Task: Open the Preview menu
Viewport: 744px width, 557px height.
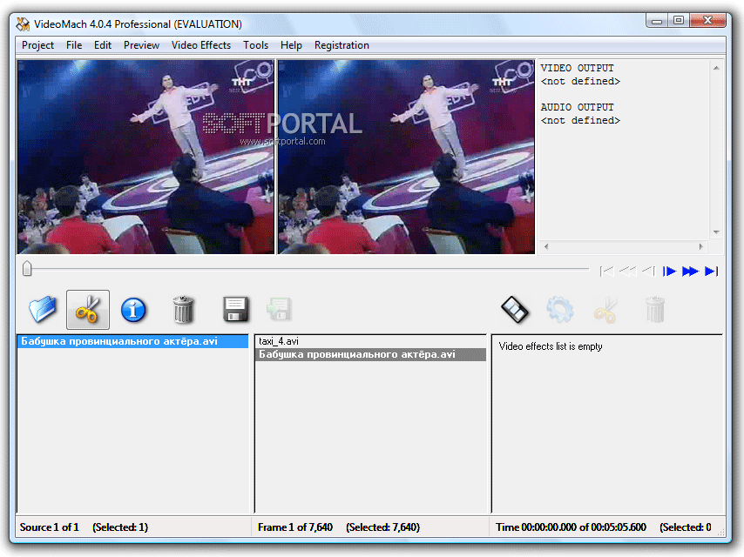Action: [x=141, y=45]
